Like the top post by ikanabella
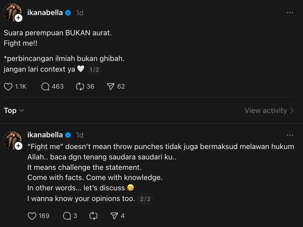The width and height of the screenshot is (303, 227). point(8,86)
